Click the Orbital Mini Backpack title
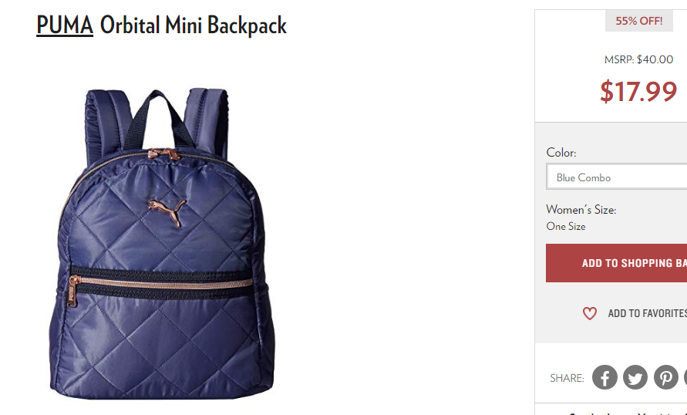Screen dimensions: 687x415 (x=194, y=25)
